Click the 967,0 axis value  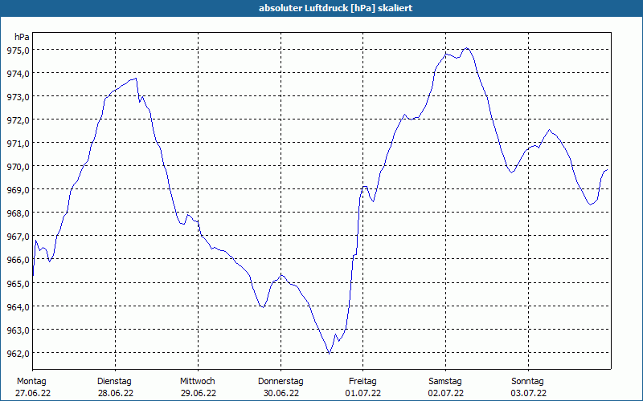[18, 237]
